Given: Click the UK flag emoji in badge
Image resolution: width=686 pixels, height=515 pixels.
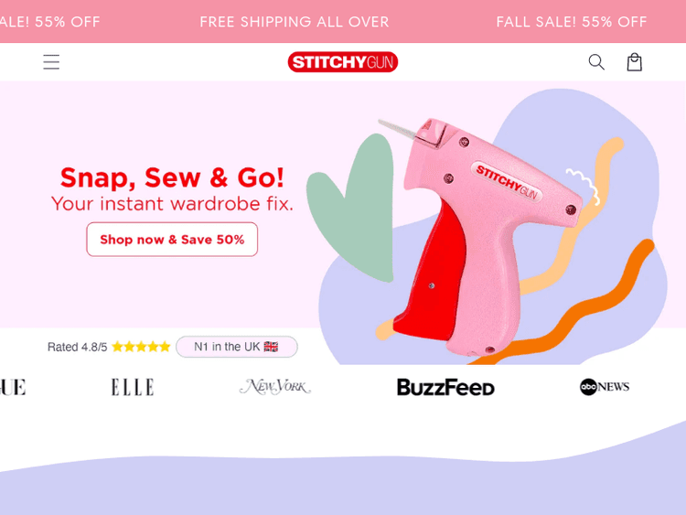Looking at the screenshot, I should 271,347.
